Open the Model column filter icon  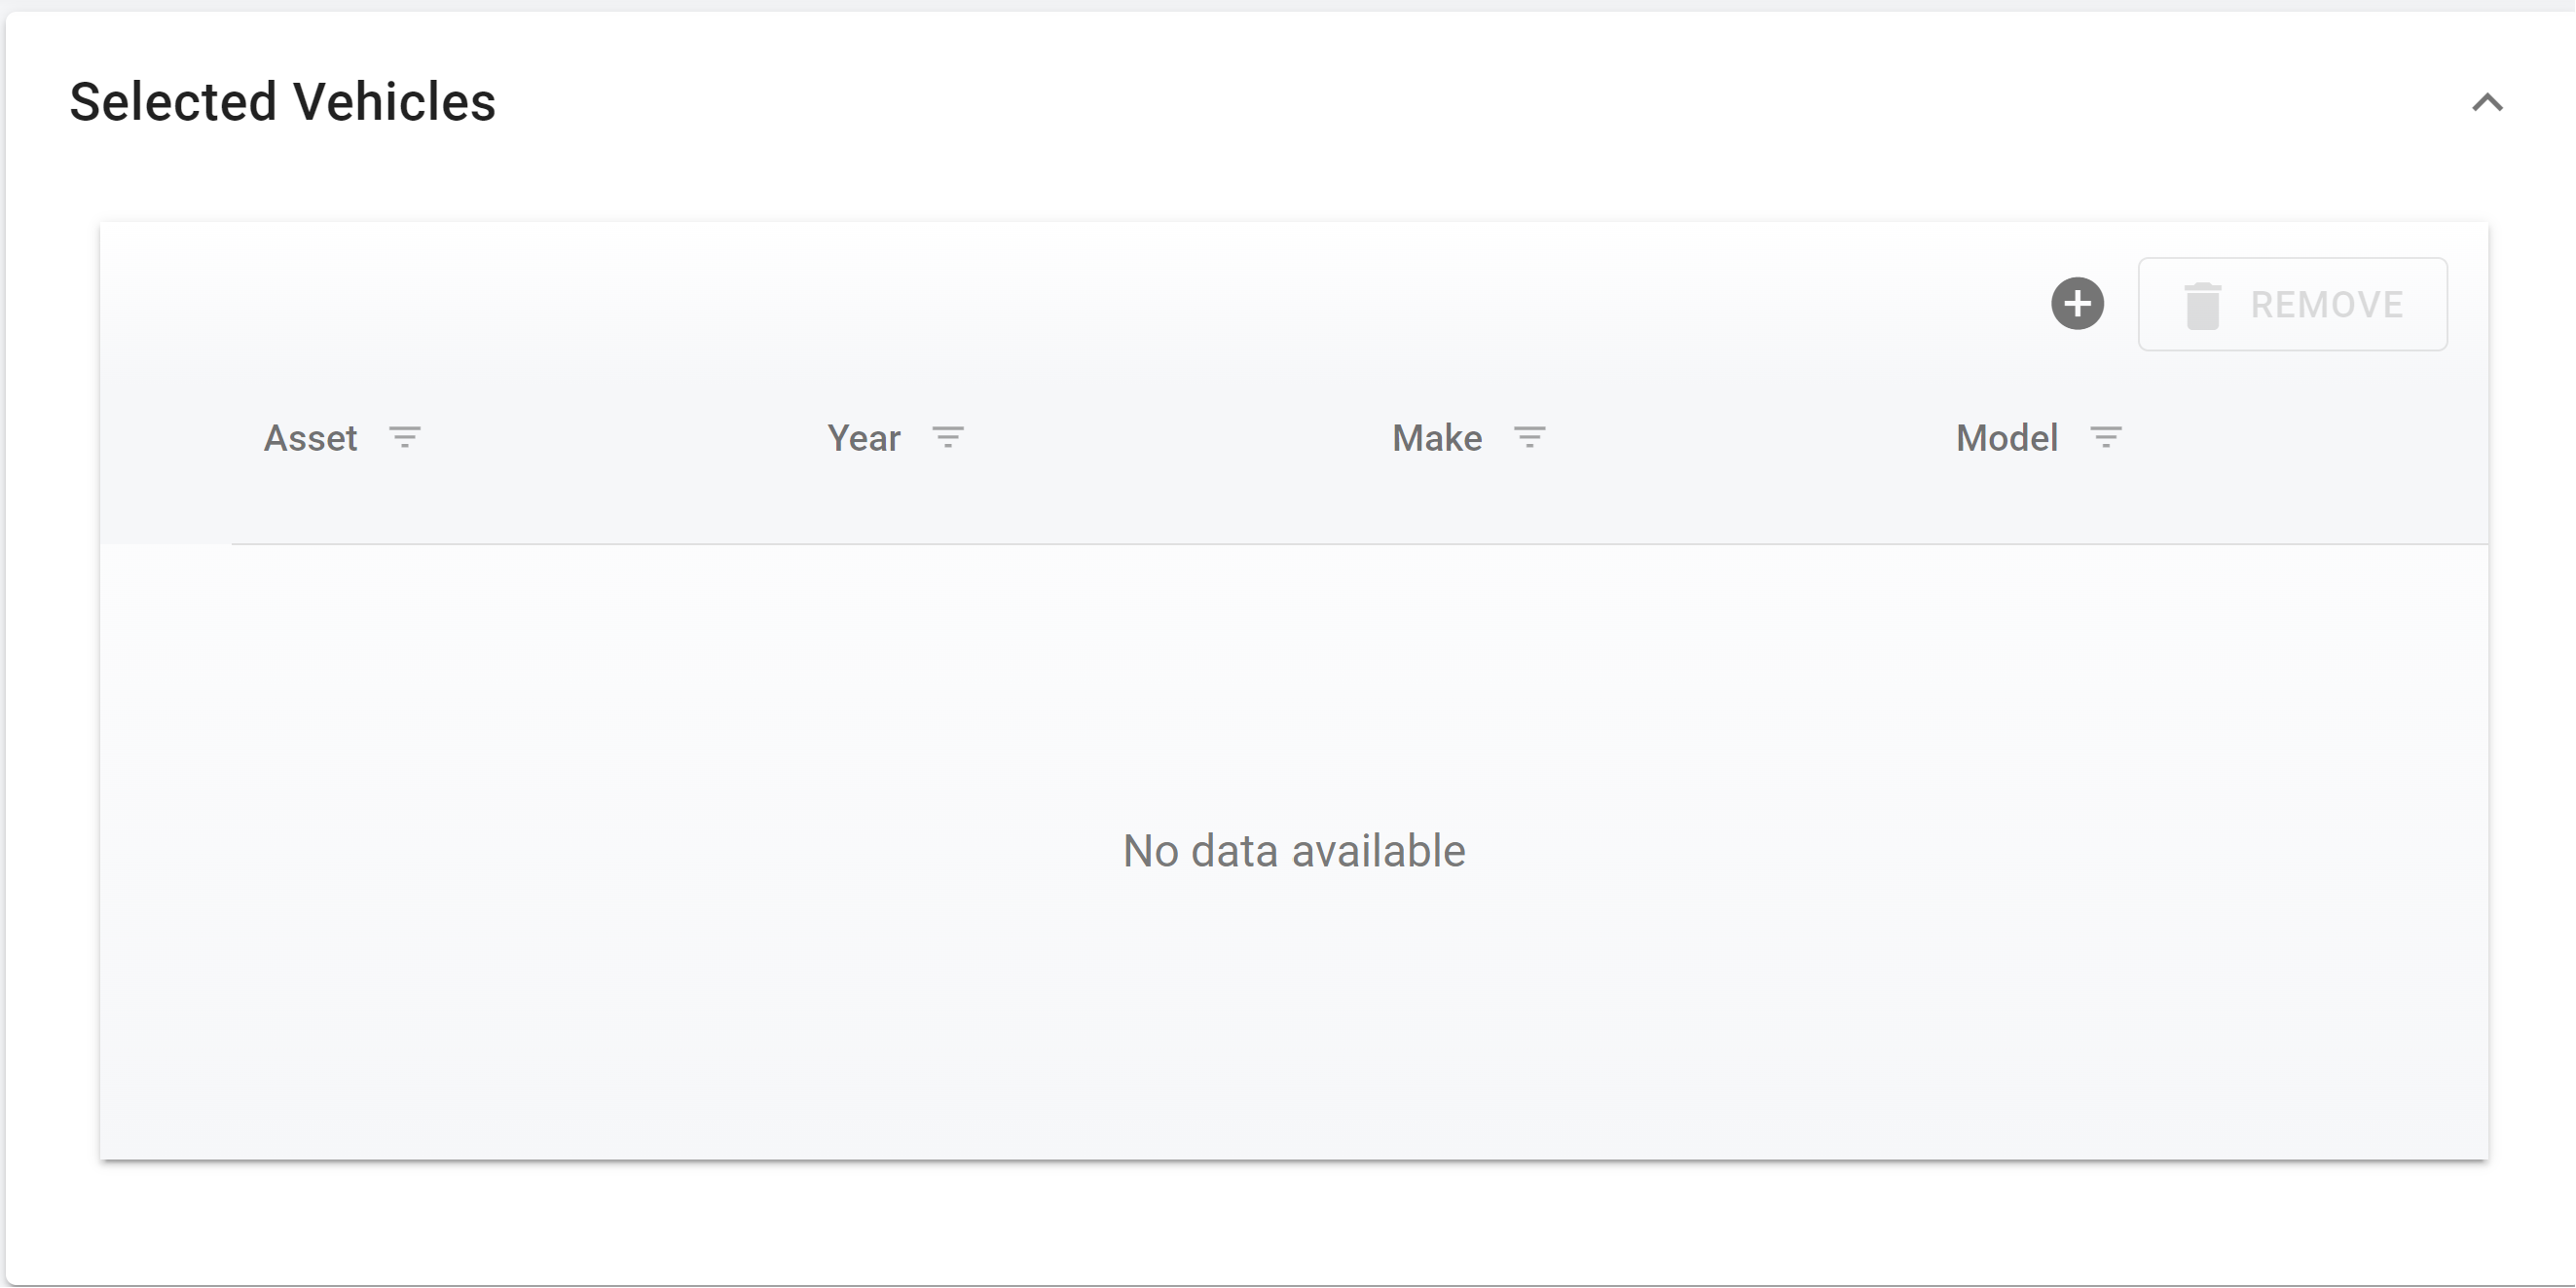coord(2106,438)
